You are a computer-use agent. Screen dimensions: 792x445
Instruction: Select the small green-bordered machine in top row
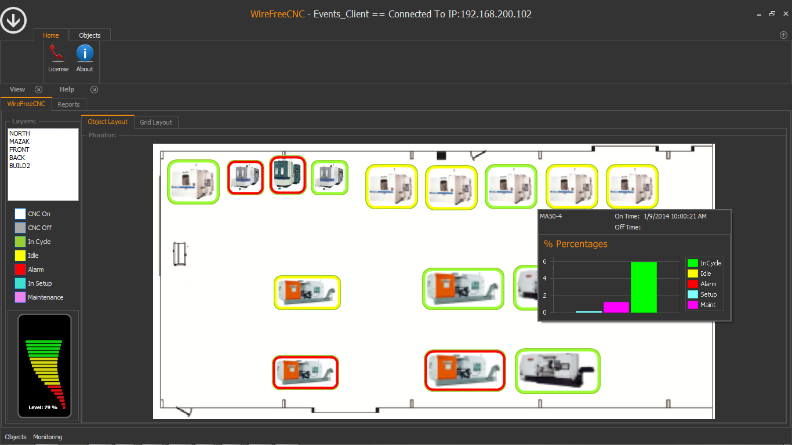(329, 177)
